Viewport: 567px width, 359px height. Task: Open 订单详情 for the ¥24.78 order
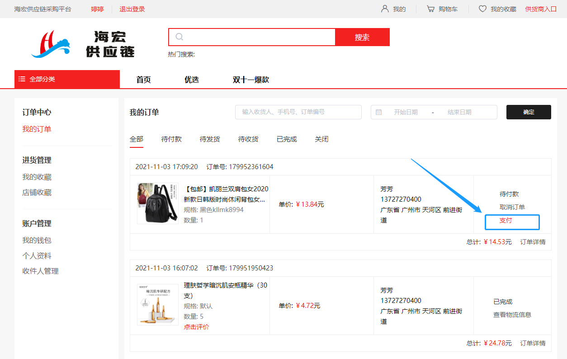(x=533, y=343)
